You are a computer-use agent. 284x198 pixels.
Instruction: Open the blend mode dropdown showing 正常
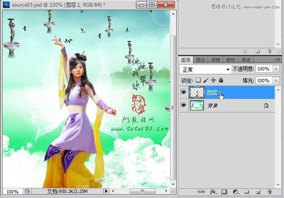pyautogui.click(x=206, y=69)
